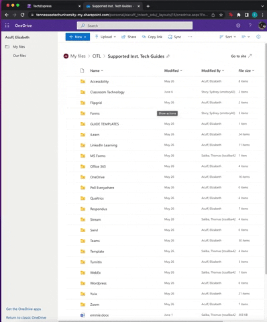This screenshot has width=267, height=322.
Task: Open the browser tab list chevron
Action: [262, 6]
